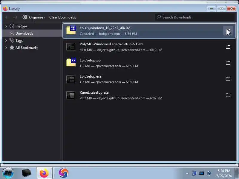Viewport: 239px width, 179px height.
Task: Switch to Firefox on the taskbar
Action: (44, 173)
